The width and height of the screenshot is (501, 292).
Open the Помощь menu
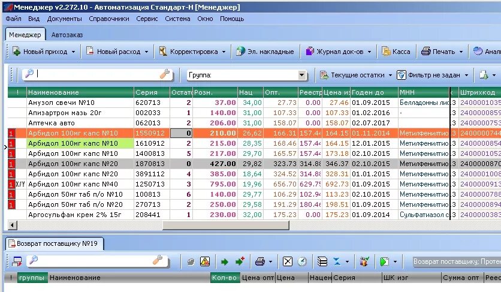tap(232, 19)
